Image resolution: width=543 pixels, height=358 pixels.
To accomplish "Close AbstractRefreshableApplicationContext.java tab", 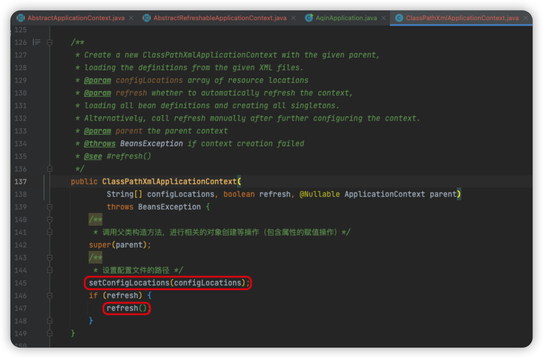I will tap(293, 18).
